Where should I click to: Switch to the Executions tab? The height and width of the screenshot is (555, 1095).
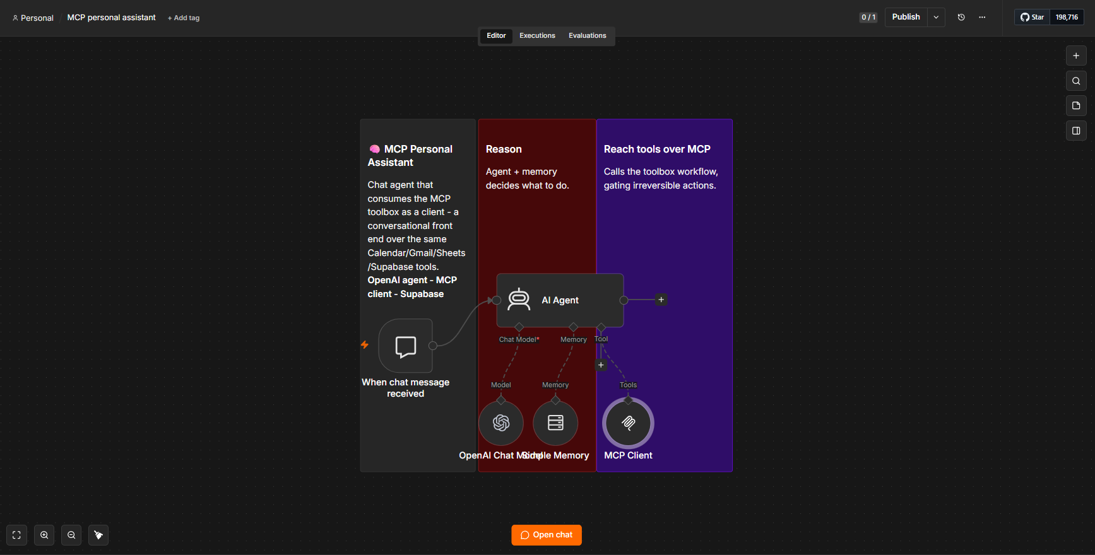538,36
